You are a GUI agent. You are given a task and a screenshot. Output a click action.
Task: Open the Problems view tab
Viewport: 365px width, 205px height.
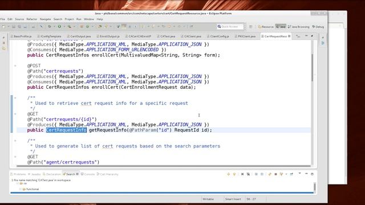[18, 174]
